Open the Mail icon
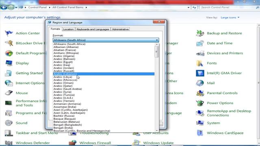The image size is (260, 146). [x=200, y=83]
